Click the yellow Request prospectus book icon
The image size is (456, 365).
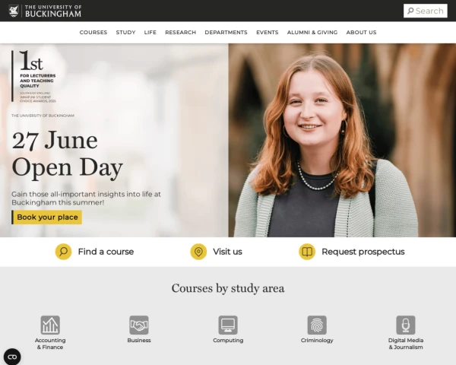[x=307, y=252]
